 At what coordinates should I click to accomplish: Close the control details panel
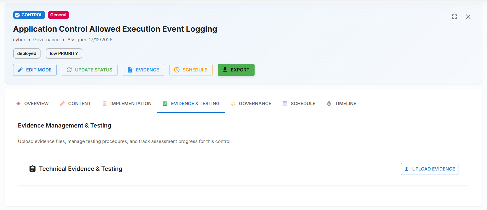pyautogui.click(x=468, y=17)
